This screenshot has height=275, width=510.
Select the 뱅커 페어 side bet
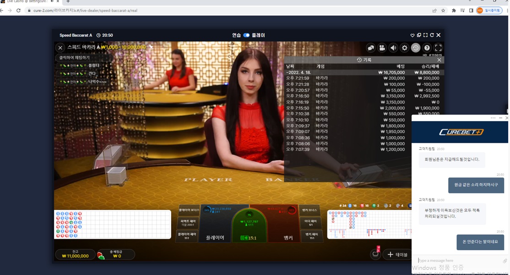pyautogui.click(x=312, y=236)
